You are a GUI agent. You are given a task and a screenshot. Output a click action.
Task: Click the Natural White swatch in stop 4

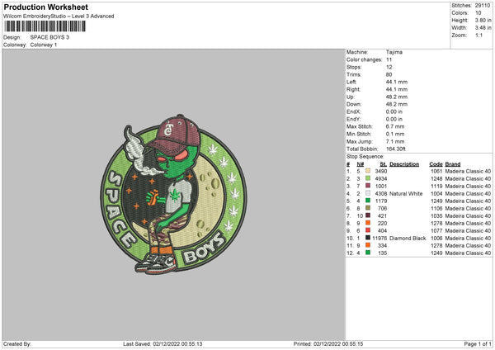(368, 193)
